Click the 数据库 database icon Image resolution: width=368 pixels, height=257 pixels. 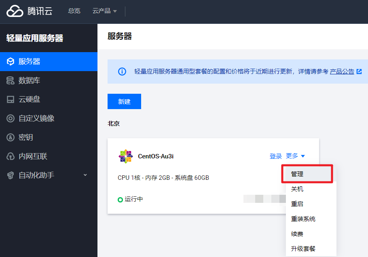pyautogui.click(x=11, y=80)
